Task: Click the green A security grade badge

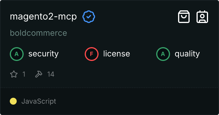Action: click(16, 54)
